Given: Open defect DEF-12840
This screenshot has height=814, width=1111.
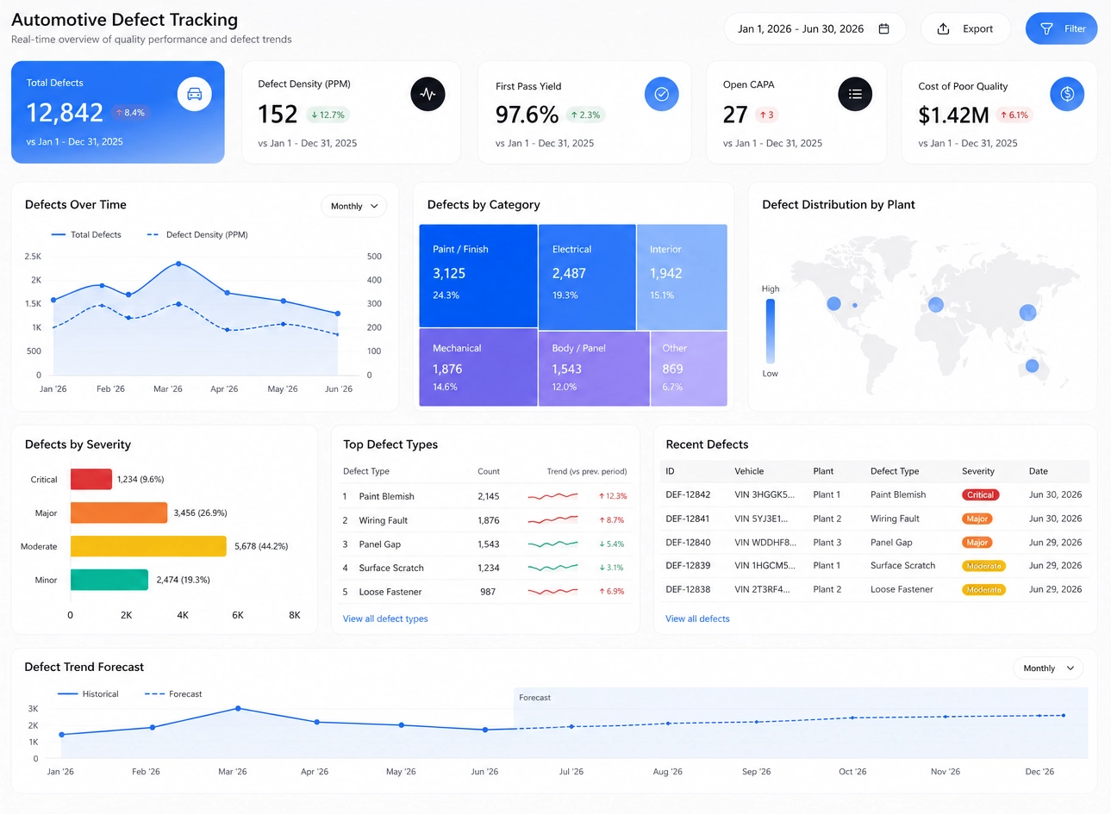Looking at the screenshot, I should [688, 543].
